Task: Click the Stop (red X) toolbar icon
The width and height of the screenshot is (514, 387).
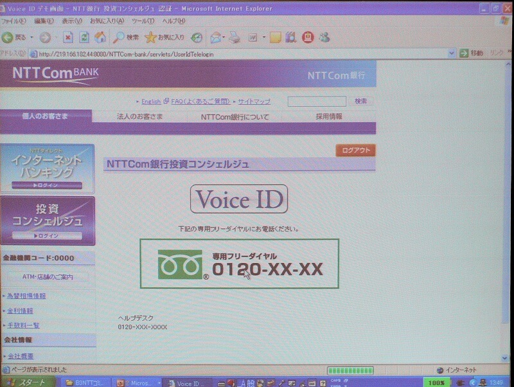Action: click(68, 37)
